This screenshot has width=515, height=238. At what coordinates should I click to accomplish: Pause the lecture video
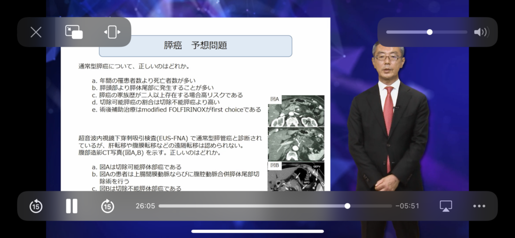tap(71, 206)
